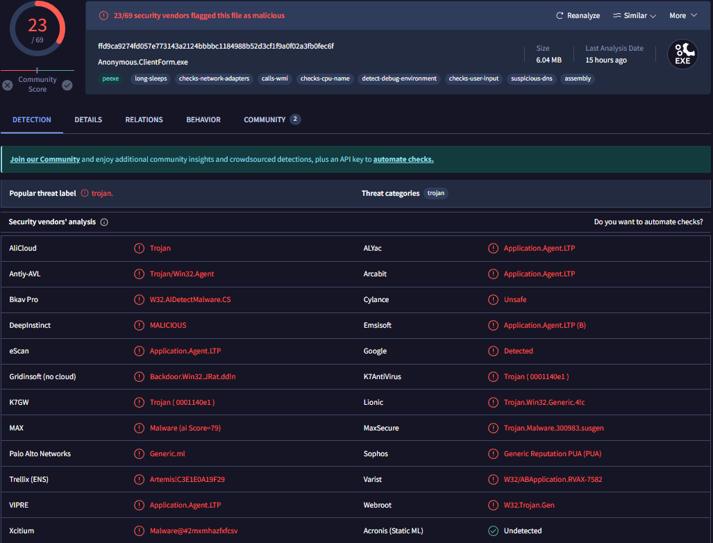Click the detect-debug-environment tag
This screenshot has height=543, width=713.
click(399, 78)
